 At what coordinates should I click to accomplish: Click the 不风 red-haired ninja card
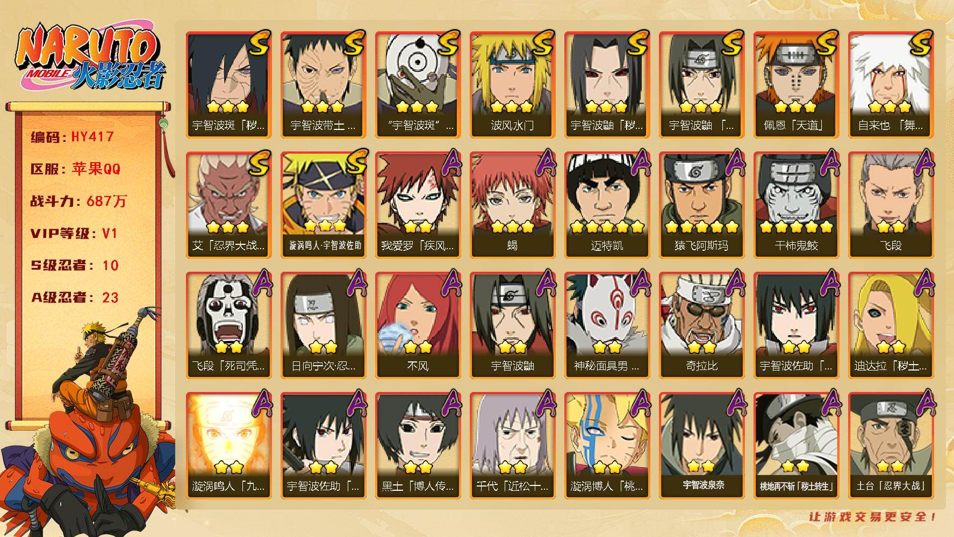pyautogui.click(x=418, y=325)
